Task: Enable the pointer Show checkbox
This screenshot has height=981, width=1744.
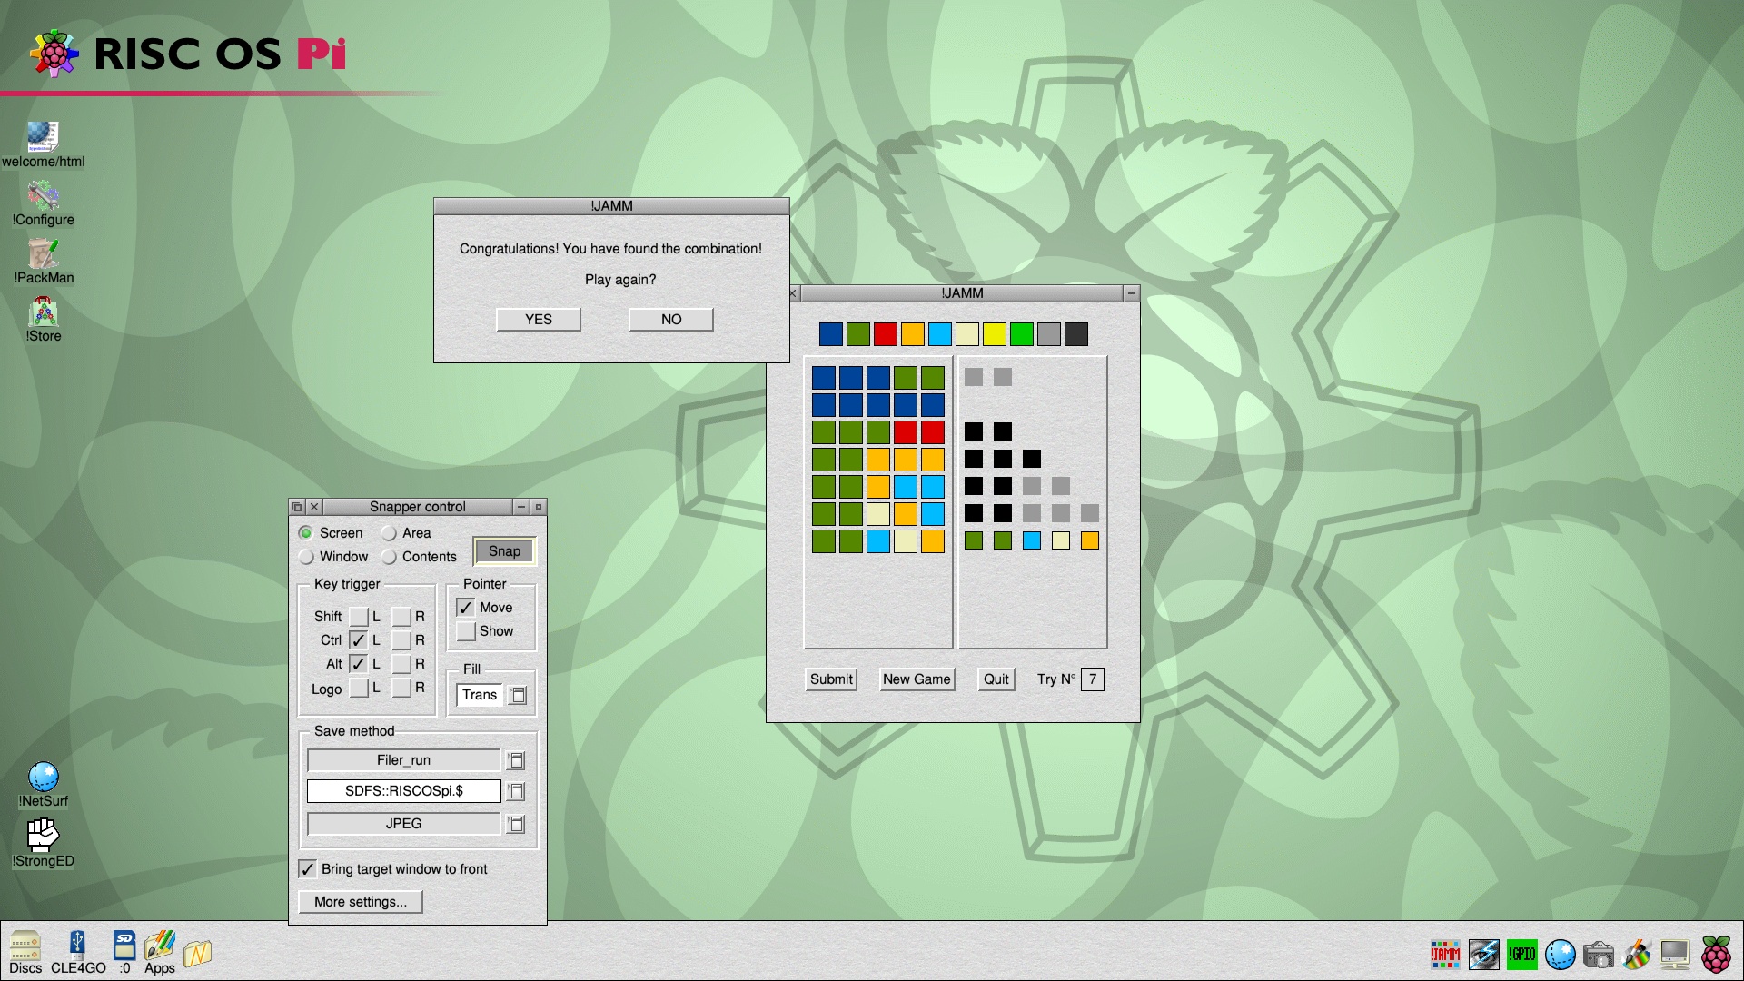Action: (465, 631)
